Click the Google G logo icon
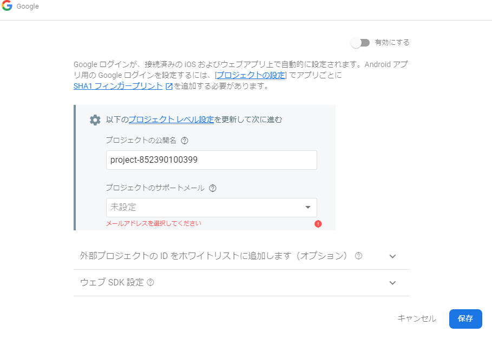This screenshot has height=339, width=492. (x=7, y=5)
